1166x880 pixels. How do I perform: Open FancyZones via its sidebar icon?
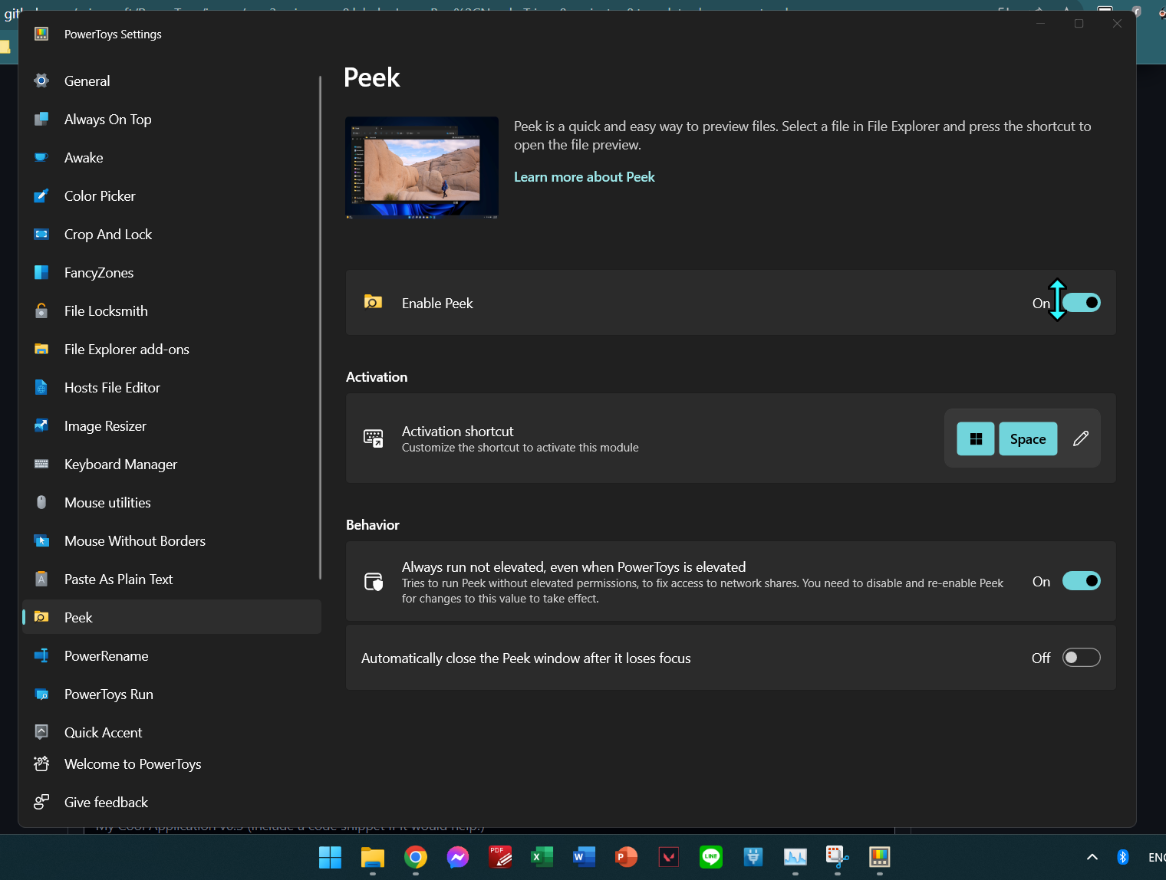41,272
